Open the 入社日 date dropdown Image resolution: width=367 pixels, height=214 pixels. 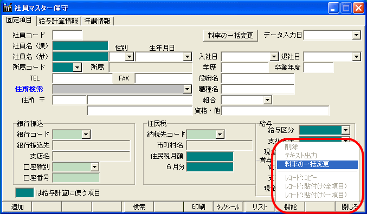274,57
